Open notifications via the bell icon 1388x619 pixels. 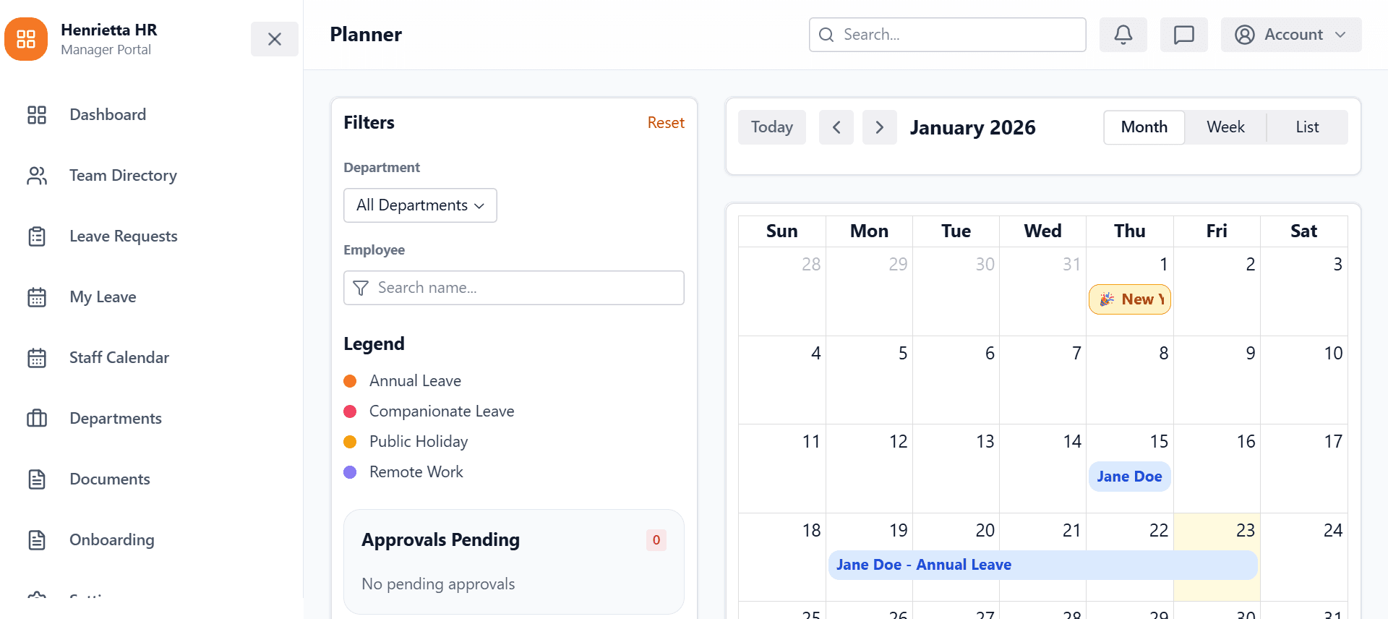point(1123,34)
